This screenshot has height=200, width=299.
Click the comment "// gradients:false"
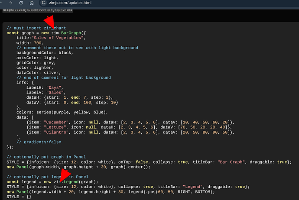click(39, 142)
